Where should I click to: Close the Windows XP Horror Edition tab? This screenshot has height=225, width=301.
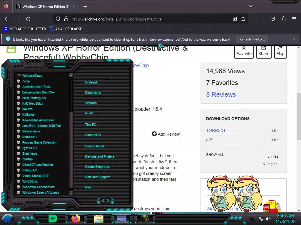click(x=74, y=6)
